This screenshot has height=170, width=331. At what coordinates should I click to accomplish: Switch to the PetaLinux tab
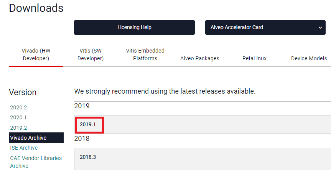pyautogui.click(x=254, y=58)
